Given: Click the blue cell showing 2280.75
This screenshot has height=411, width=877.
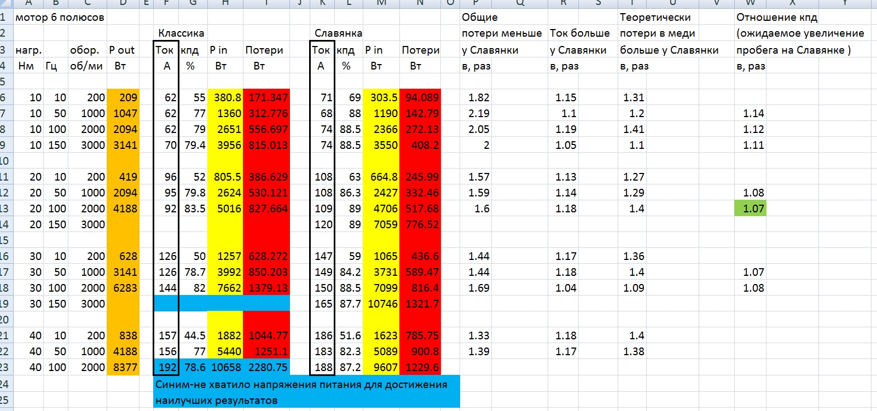Looking at the screenshot, I should point(266,367).
